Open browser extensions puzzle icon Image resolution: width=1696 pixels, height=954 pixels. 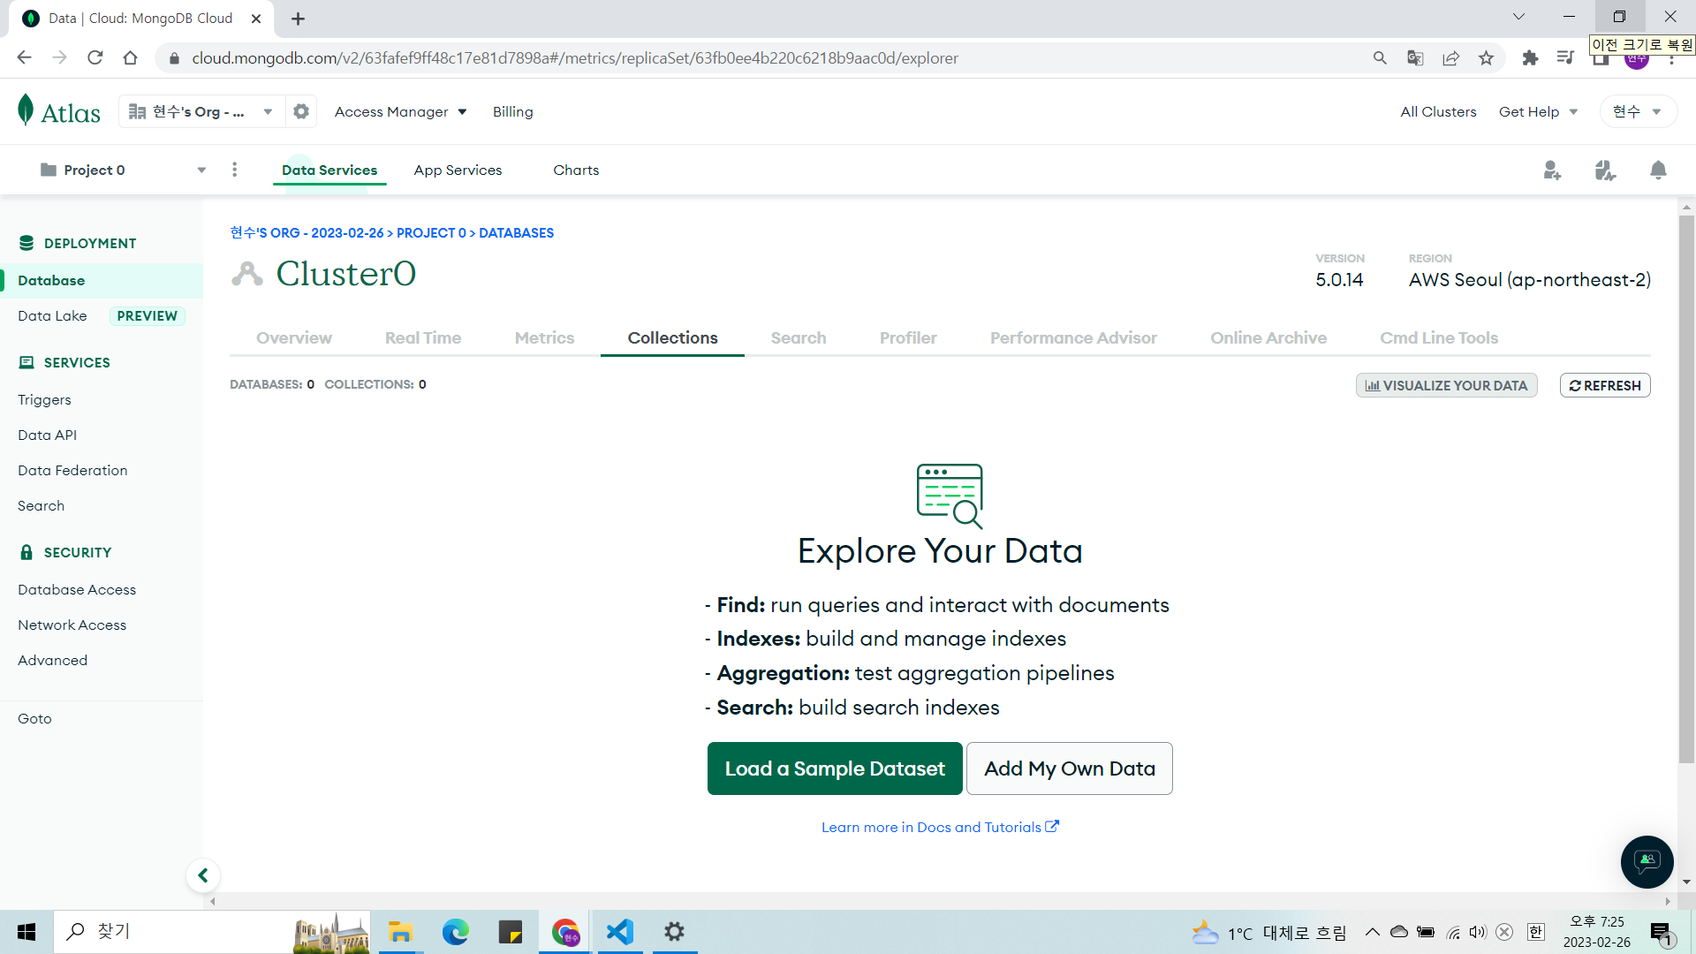pos(1530,58)
